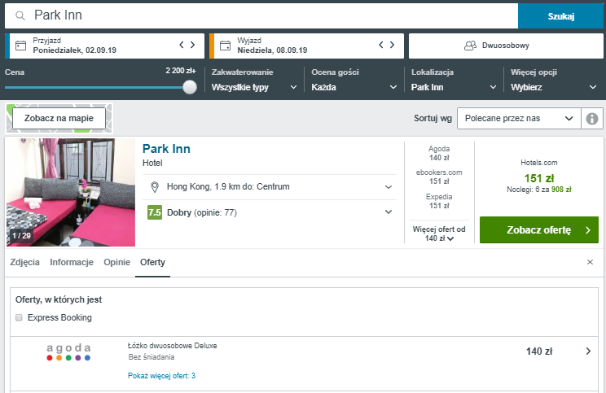The height and width of the screenshot is (393, 606).
Task: Click the arrival date Poniedziałek, 02.09.19
Action: click(75, 50)
